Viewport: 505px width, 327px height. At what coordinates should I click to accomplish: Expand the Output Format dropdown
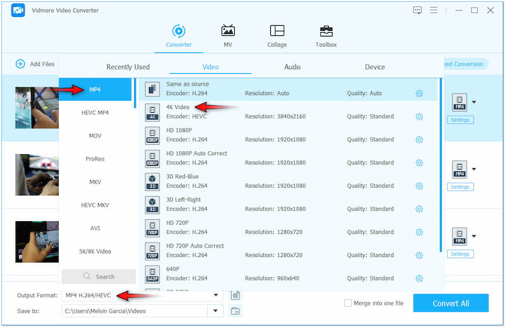tap(216, 295)
